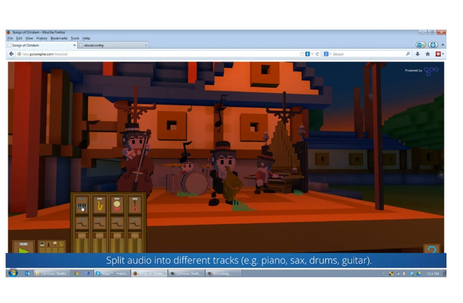
Task: Open the bookmarks list icon beside the star
Action: pyautogui.click(x=307, y=54)
